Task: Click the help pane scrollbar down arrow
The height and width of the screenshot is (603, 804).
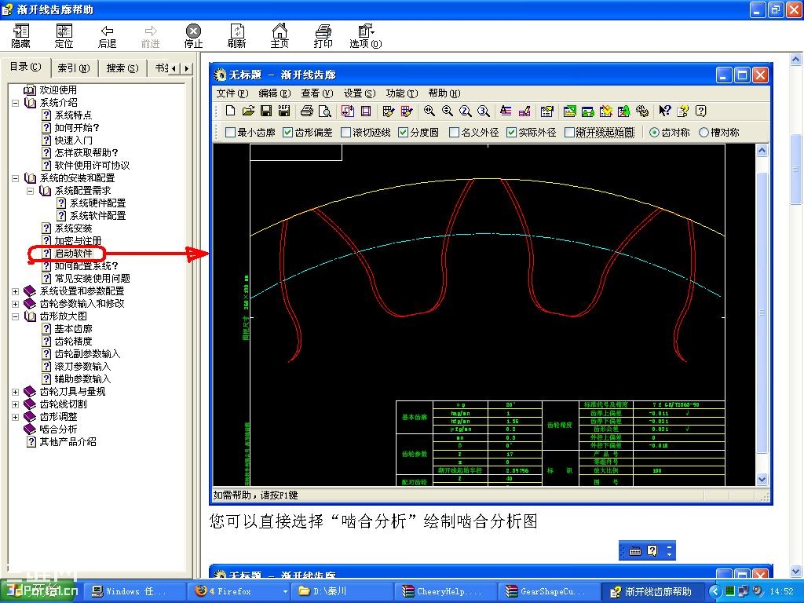Action: click(x=796, y=571)
